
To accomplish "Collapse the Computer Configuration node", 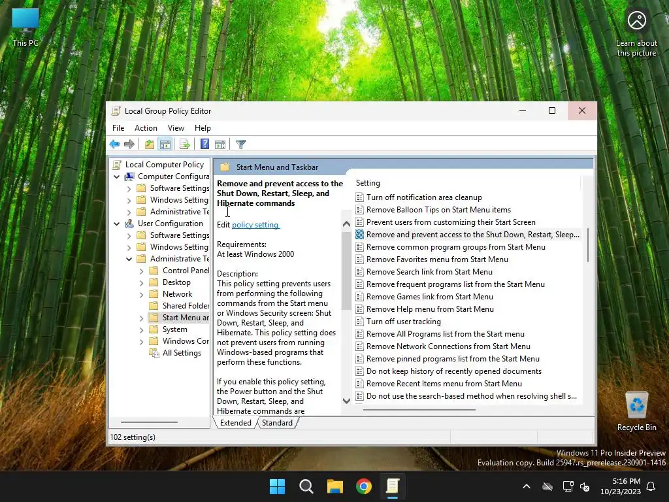I will pyautogui.click(x=116, y=176).
